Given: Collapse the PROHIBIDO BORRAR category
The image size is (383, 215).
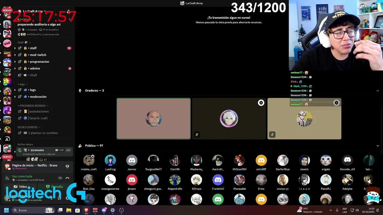Looking at the screenshot, I should (x=33, y=106).
